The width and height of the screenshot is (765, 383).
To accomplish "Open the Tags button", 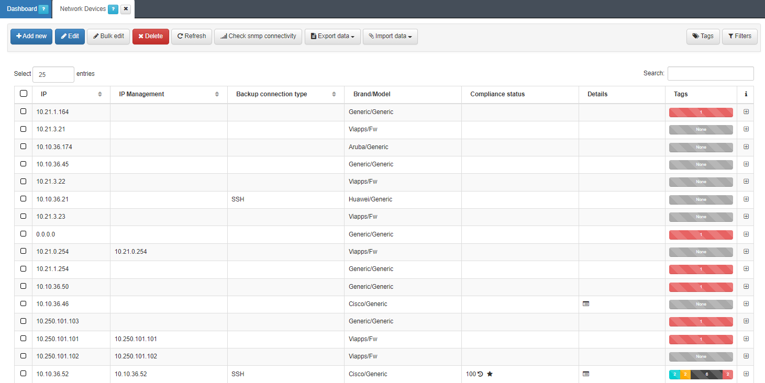I will point(703,37).
